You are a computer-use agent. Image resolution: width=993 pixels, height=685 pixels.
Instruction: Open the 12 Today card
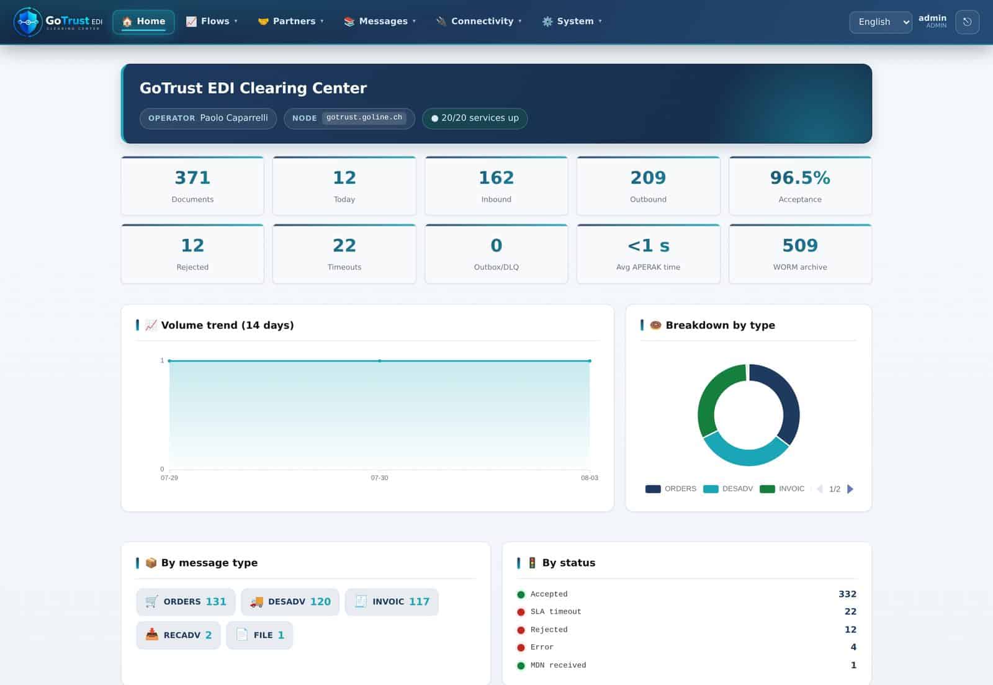point(344,186)
